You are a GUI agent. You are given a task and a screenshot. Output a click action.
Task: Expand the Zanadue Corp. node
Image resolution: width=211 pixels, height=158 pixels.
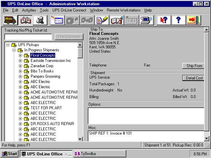[20, 66]
